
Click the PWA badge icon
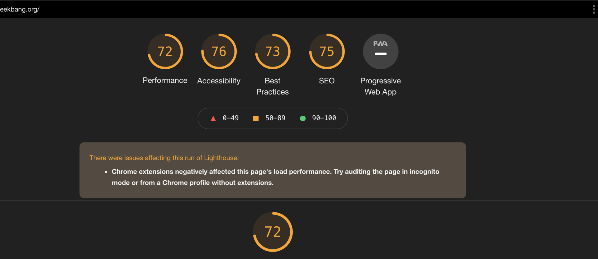[381, 51]
